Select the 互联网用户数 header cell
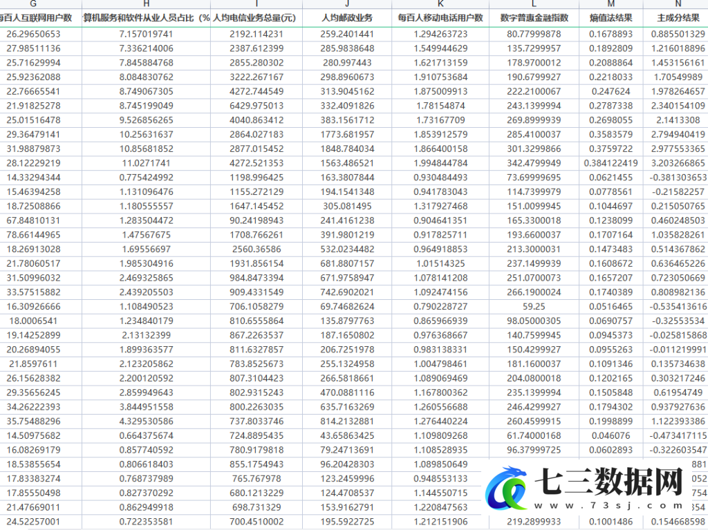The width and height of the screenshot is (708, 530). click(41, 18)
